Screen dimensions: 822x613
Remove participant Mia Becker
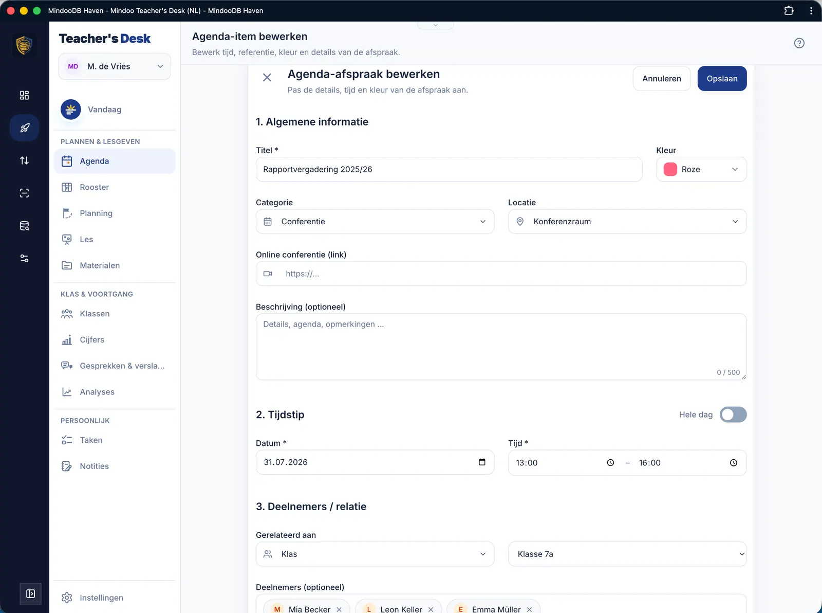point(339,609)
